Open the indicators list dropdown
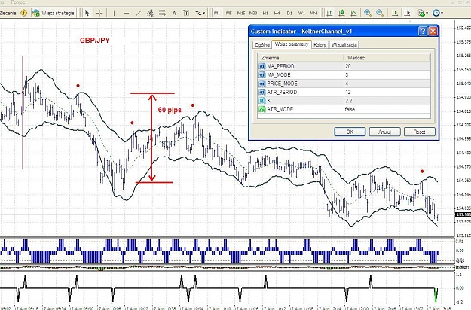Image resolution: width=471 pixels, height=310 pixels. [423, 13]
